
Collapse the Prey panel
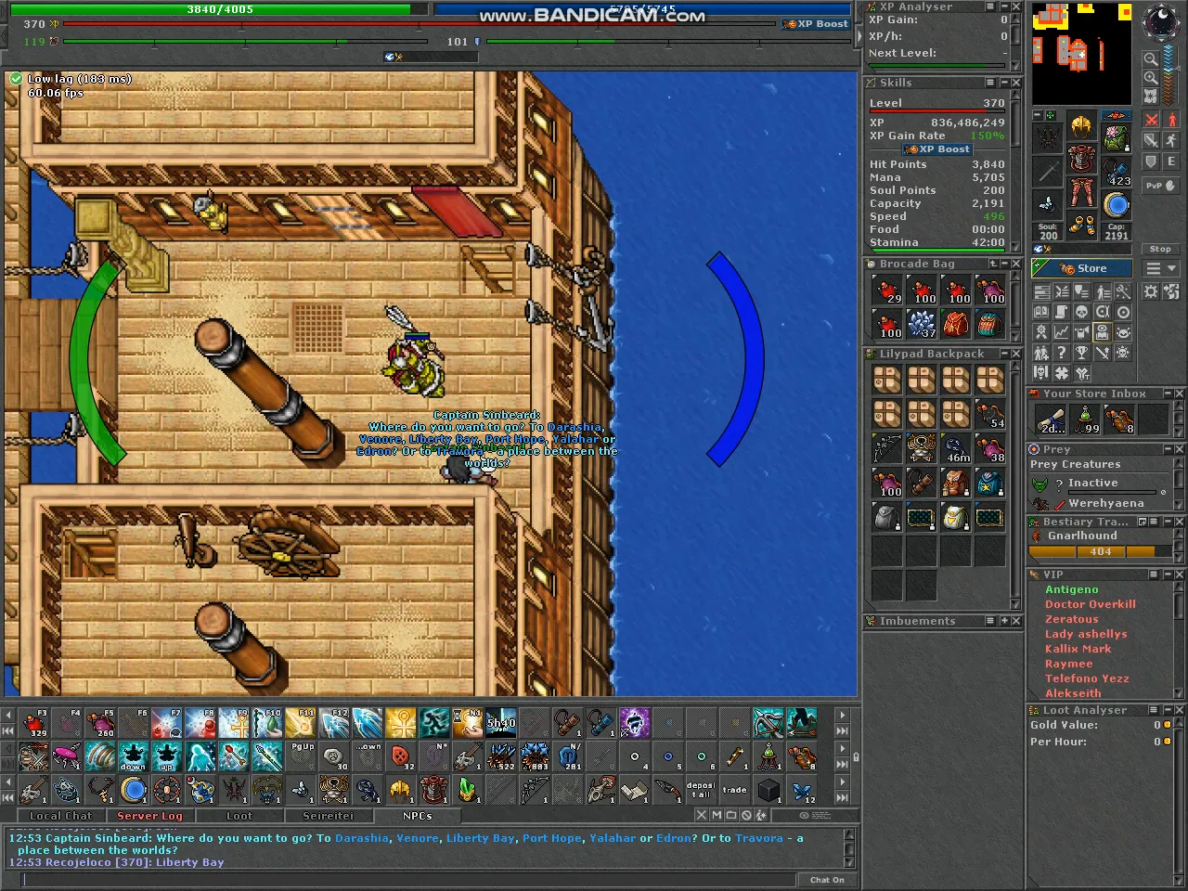(1168, 449)
